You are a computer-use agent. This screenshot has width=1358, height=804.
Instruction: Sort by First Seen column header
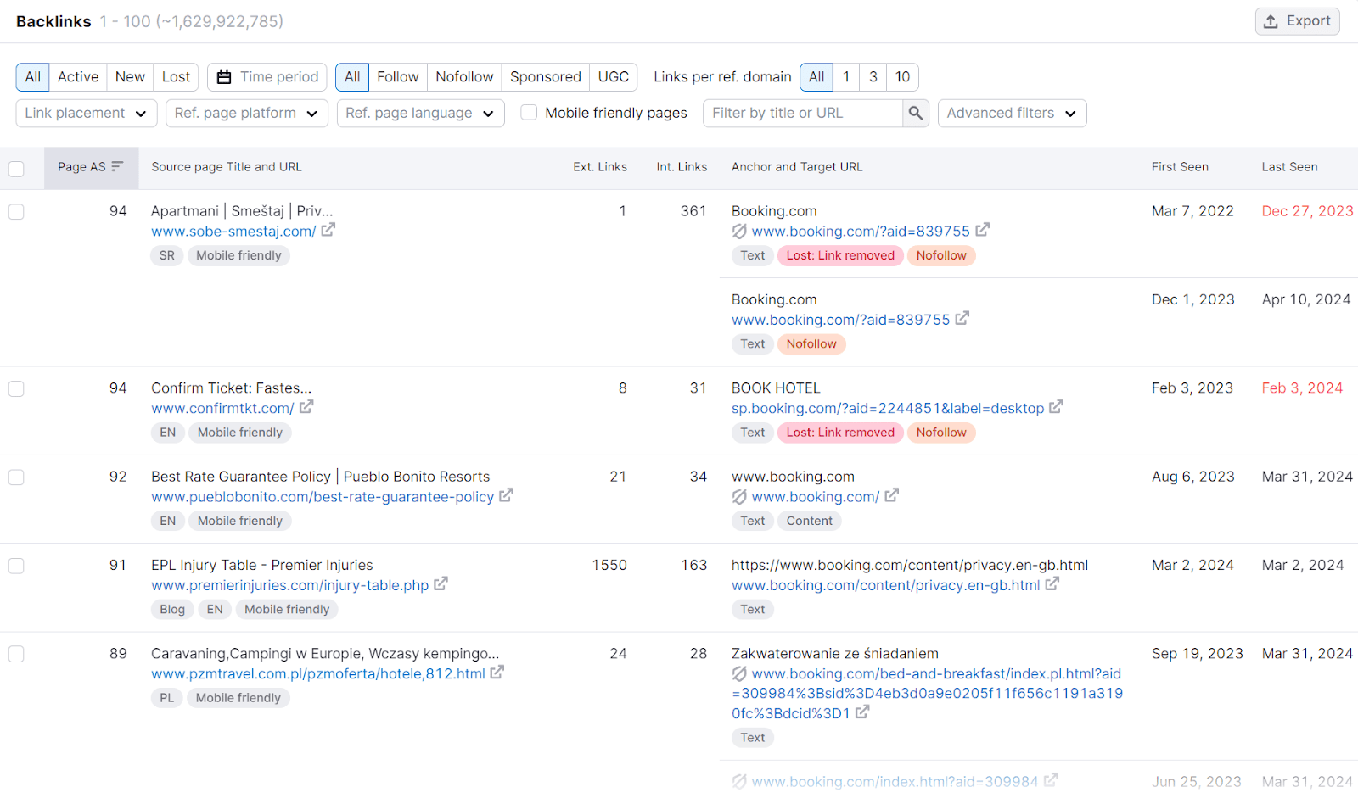[x=1180, y=167]
